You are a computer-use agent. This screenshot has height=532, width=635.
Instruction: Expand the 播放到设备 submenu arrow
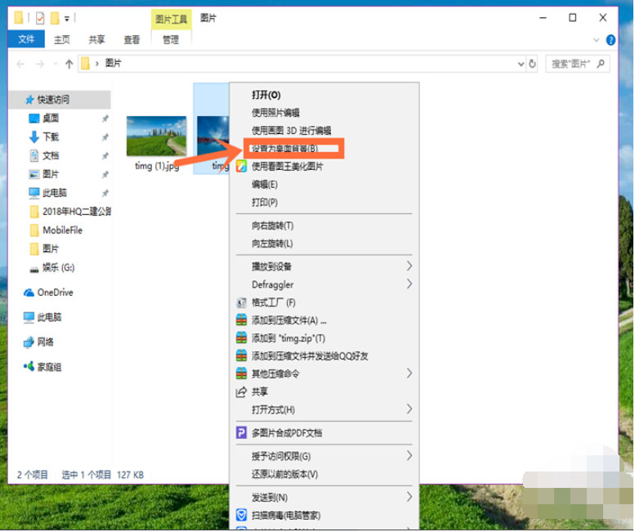pyautogui.click(x=409, y=266)
